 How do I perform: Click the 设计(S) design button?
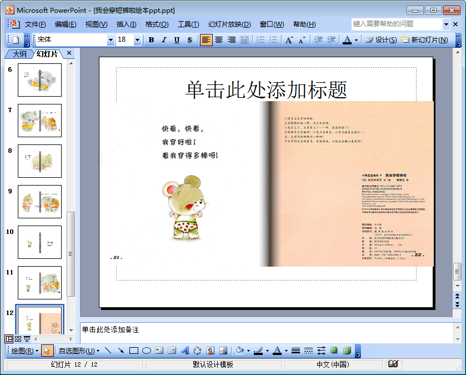coord(381,40)
